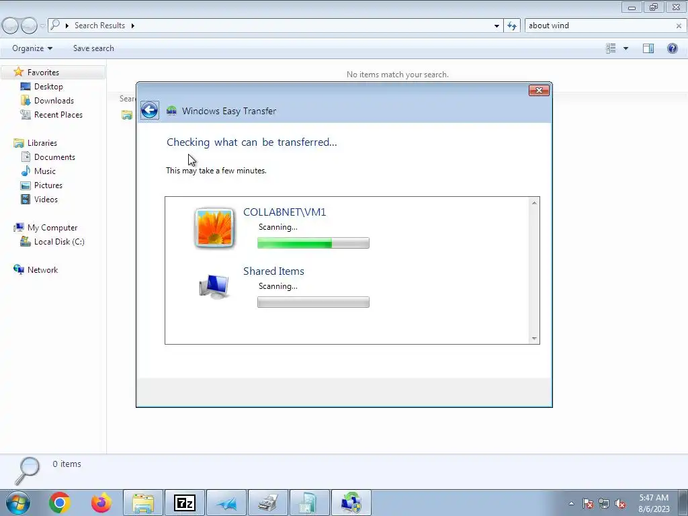This screenshot has height=516, width=688.
Task: Open Desktop in the navigation pane
Action: [48, 87]
